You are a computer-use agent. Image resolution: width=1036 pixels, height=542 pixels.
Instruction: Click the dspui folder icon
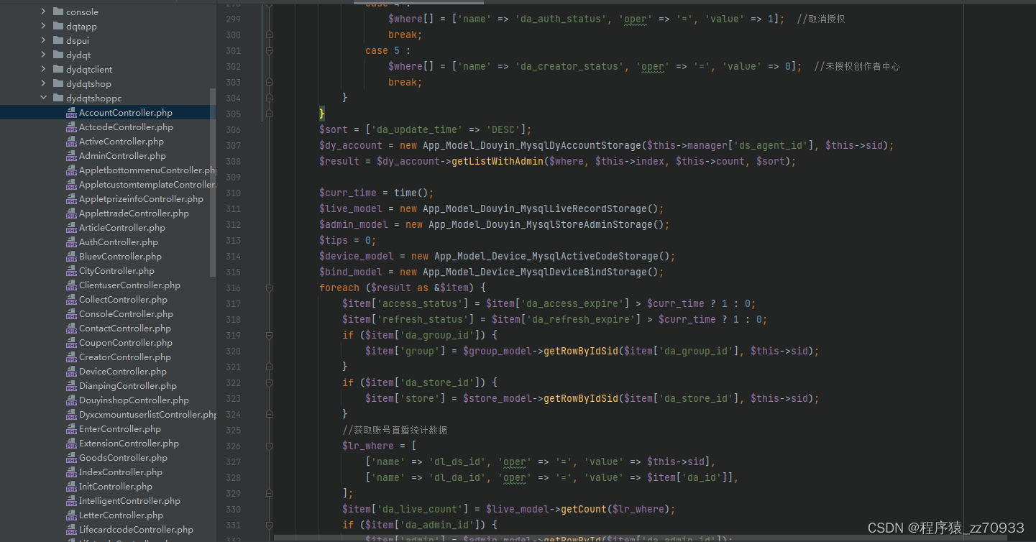click(58, 40)
